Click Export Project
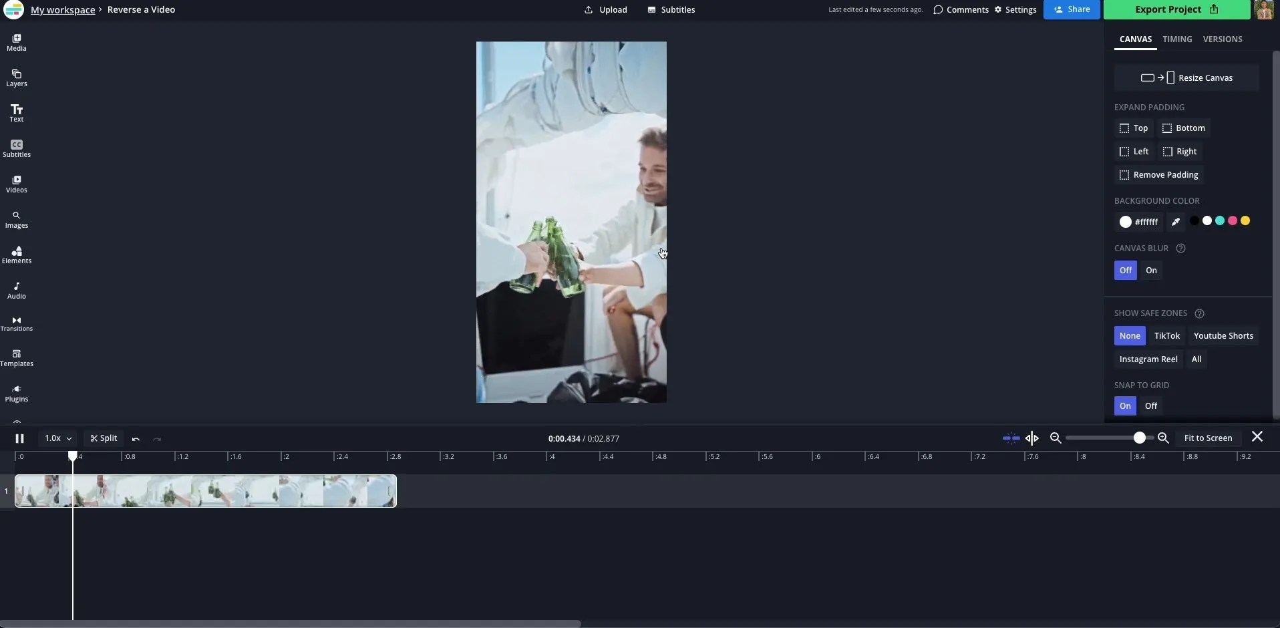 pyautogui.click(x=1168, y=9)
